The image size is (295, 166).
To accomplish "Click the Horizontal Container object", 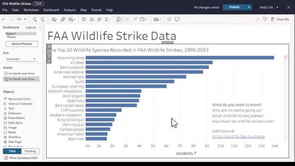I will point(18,99).
